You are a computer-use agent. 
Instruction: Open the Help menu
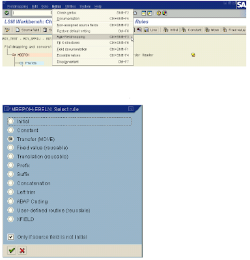click(x=98, y=6)
